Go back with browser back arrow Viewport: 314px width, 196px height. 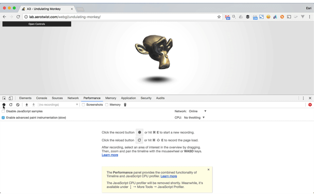click(x=4, y=17)
